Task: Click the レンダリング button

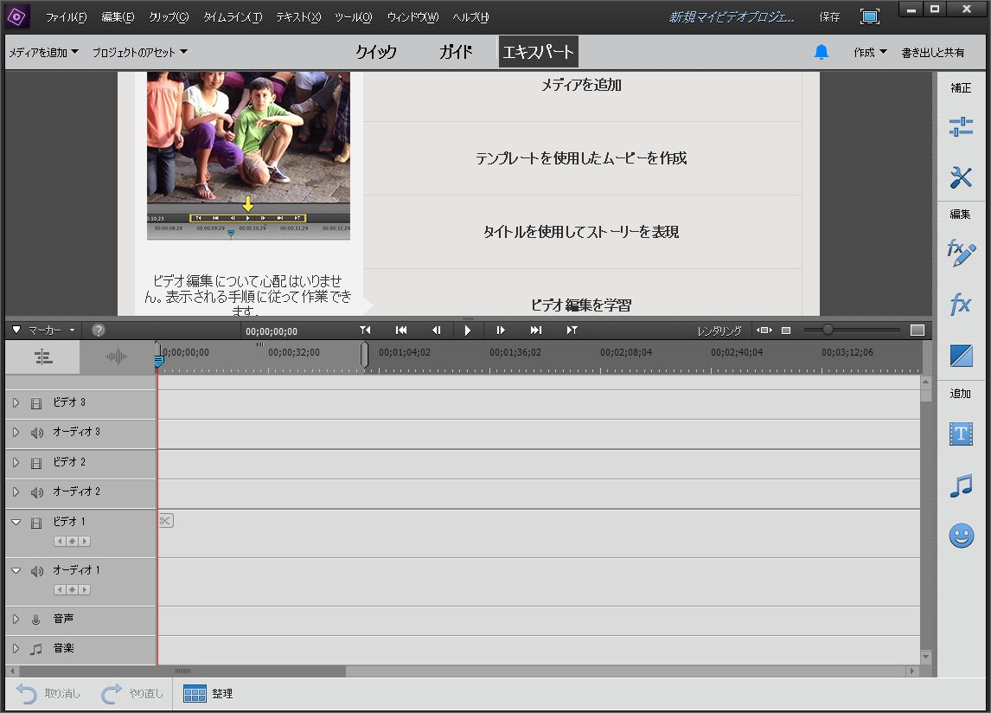Action: click(719, 331)
